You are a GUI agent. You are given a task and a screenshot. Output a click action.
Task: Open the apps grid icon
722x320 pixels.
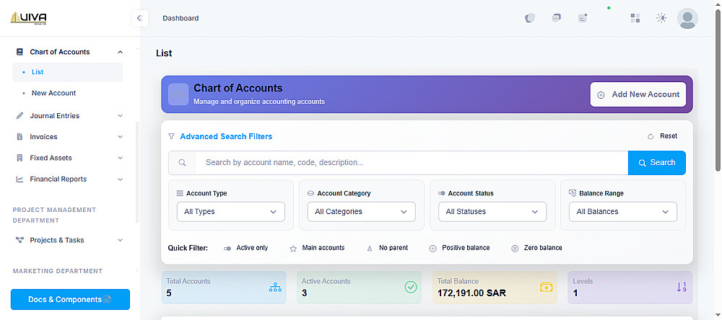point(635,18)
